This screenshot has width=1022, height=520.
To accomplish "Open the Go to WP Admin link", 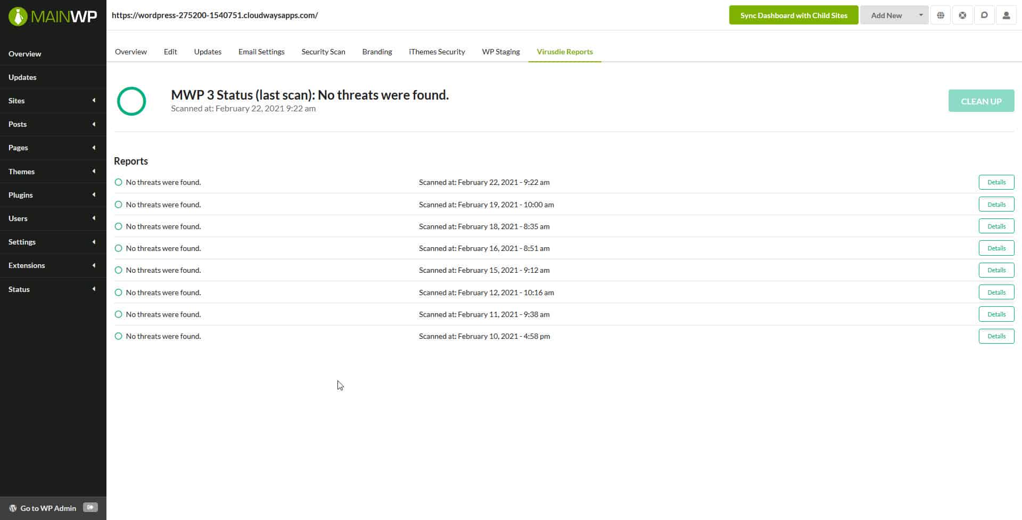I will click(x=48, y=508).
